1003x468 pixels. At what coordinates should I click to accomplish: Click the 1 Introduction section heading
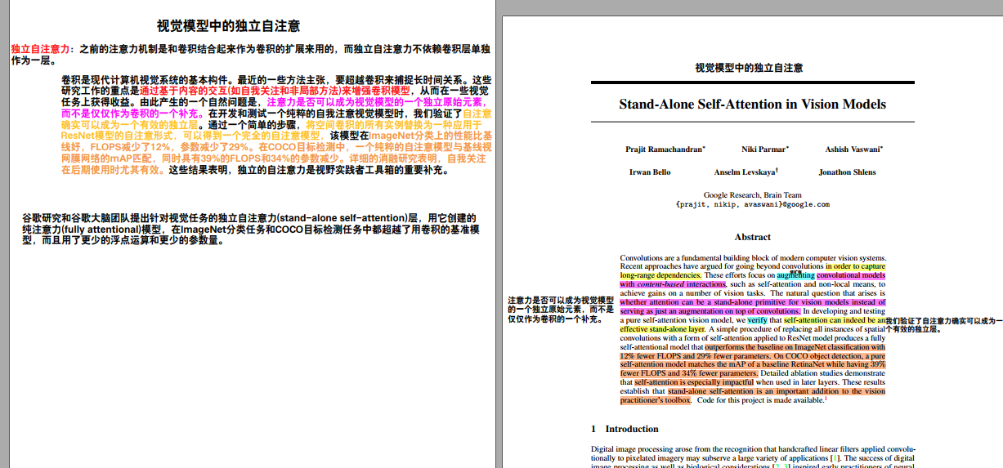click(x=625, y=429)
